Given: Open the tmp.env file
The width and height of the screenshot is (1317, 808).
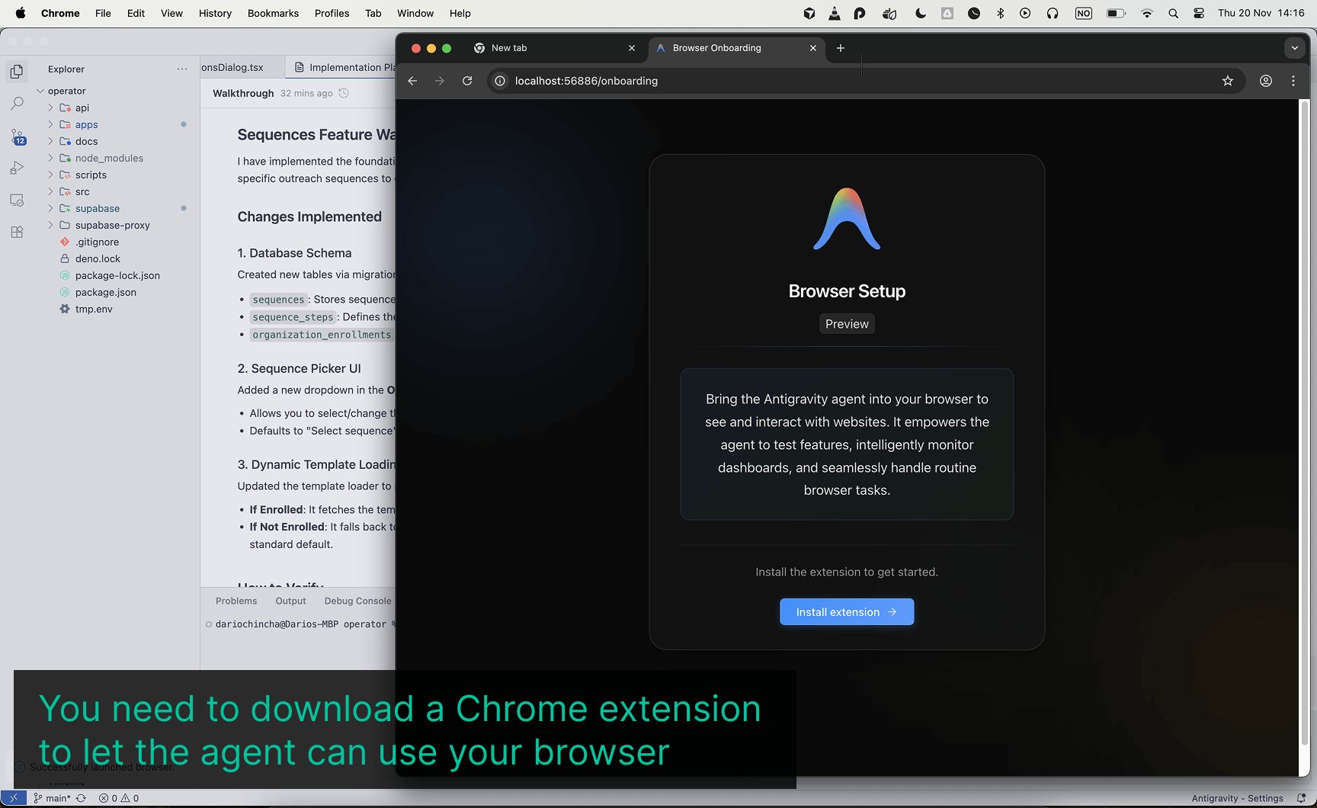Looking at the screenshot, I should pyautogui.click(x=94, y=309).
